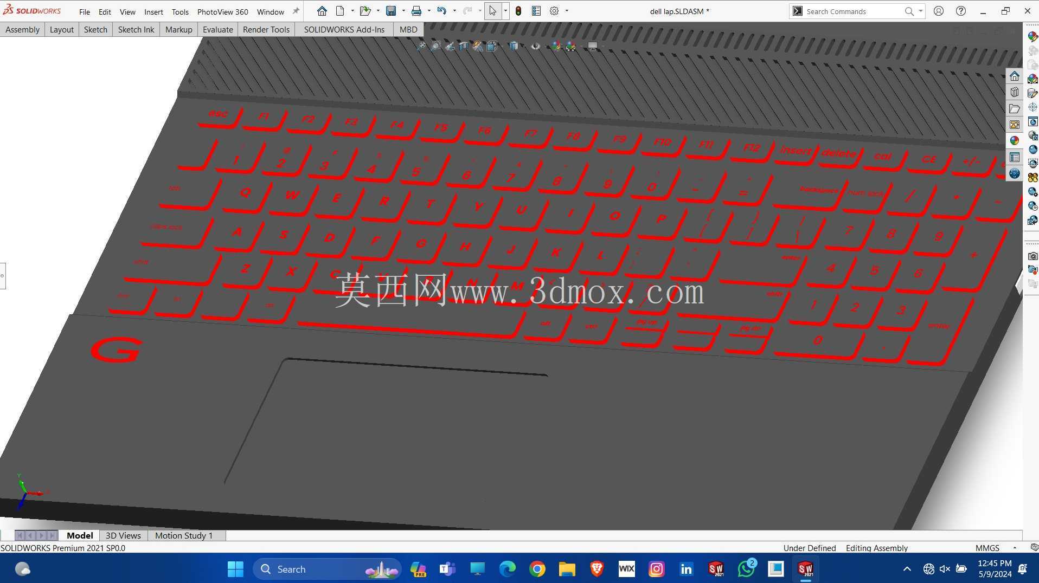Open the unit system dropdown beside MMGS
The width and height of the screenshot is (1039, 583).
coord(1015,548)
